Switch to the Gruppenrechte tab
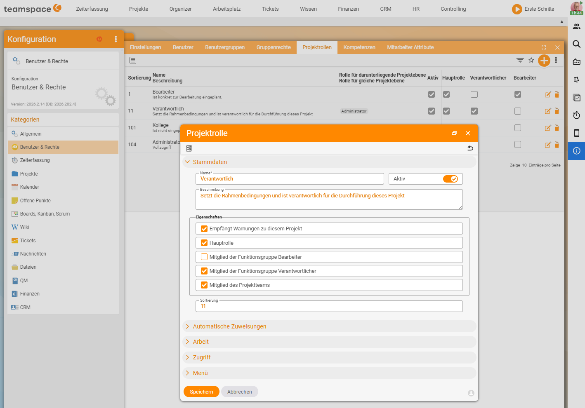The image size is (585, 408). [x=274, y=47]
